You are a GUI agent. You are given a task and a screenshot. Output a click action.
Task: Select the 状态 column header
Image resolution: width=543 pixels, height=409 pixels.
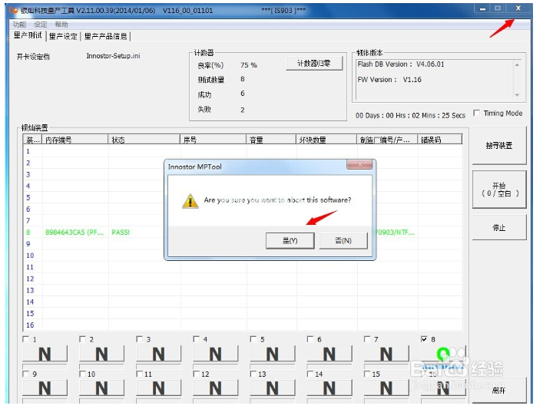tap(118, 140)
